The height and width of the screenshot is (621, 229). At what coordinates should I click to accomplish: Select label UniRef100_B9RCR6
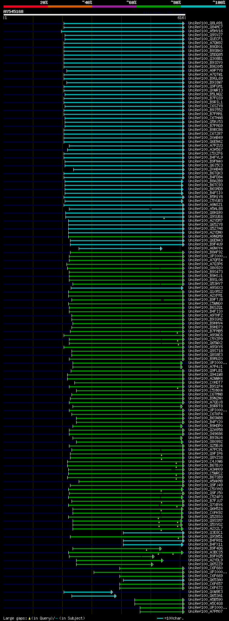(205, 130)
